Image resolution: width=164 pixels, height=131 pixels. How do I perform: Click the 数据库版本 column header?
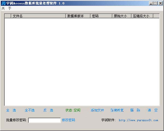(x=78, y=16)
